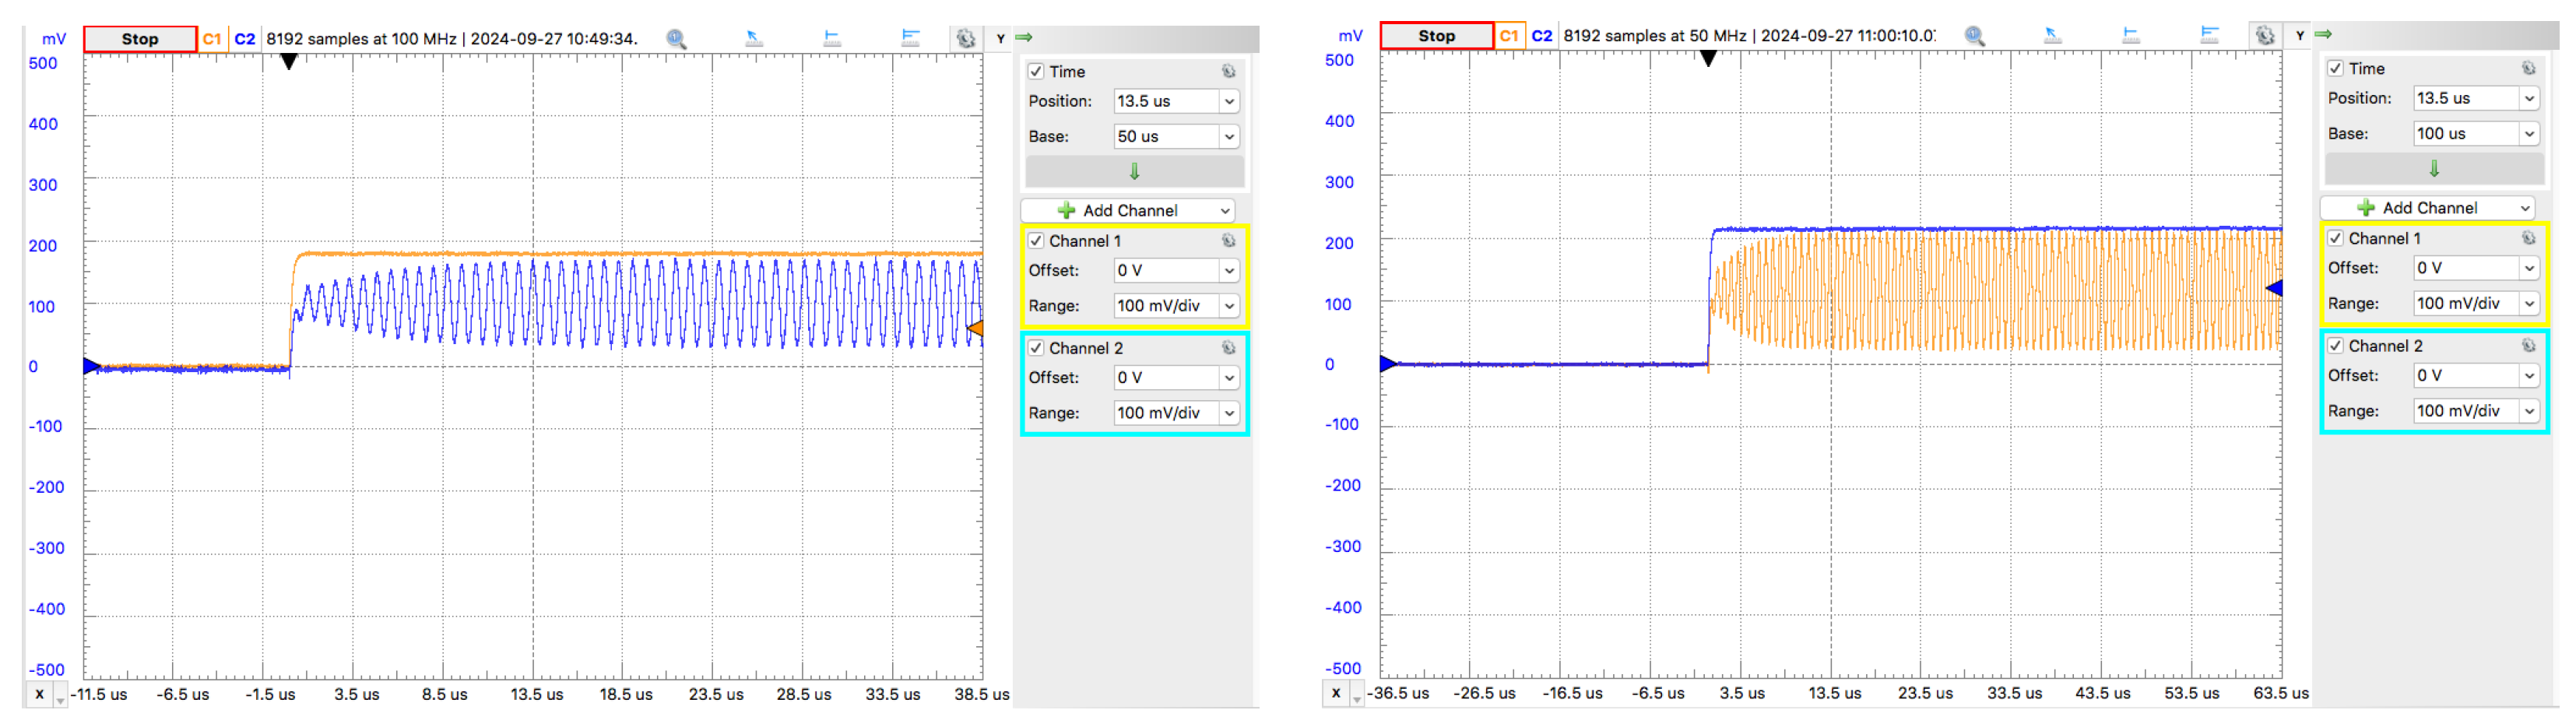Click the quick measure cursor icon in 50 MHz scope

[x=2052, y=36]
